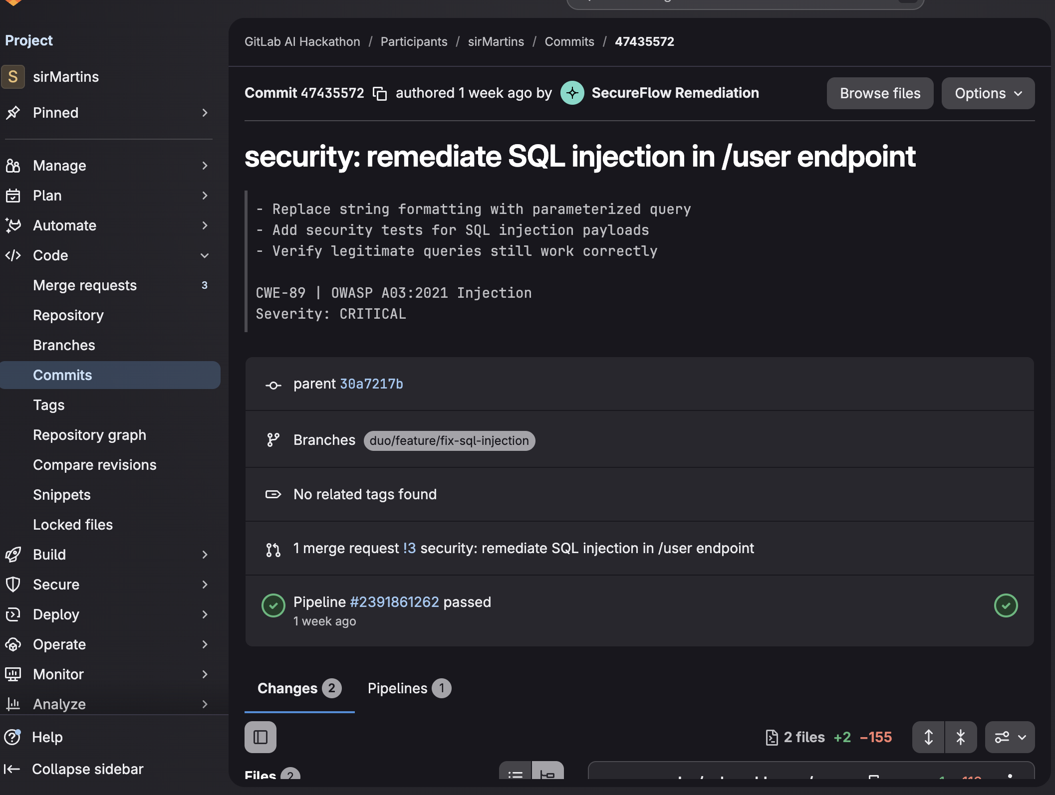The image size is (1055, 795).
Task: Open the Options dropdown
Action: click(988, 93)
